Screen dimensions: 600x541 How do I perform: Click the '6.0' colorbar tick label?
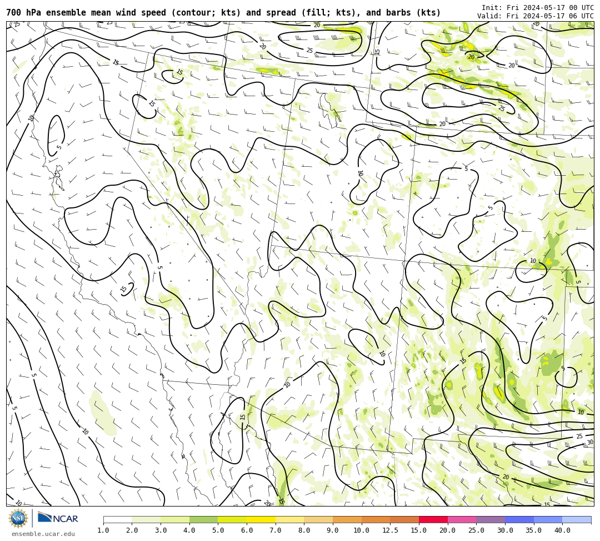247,530
